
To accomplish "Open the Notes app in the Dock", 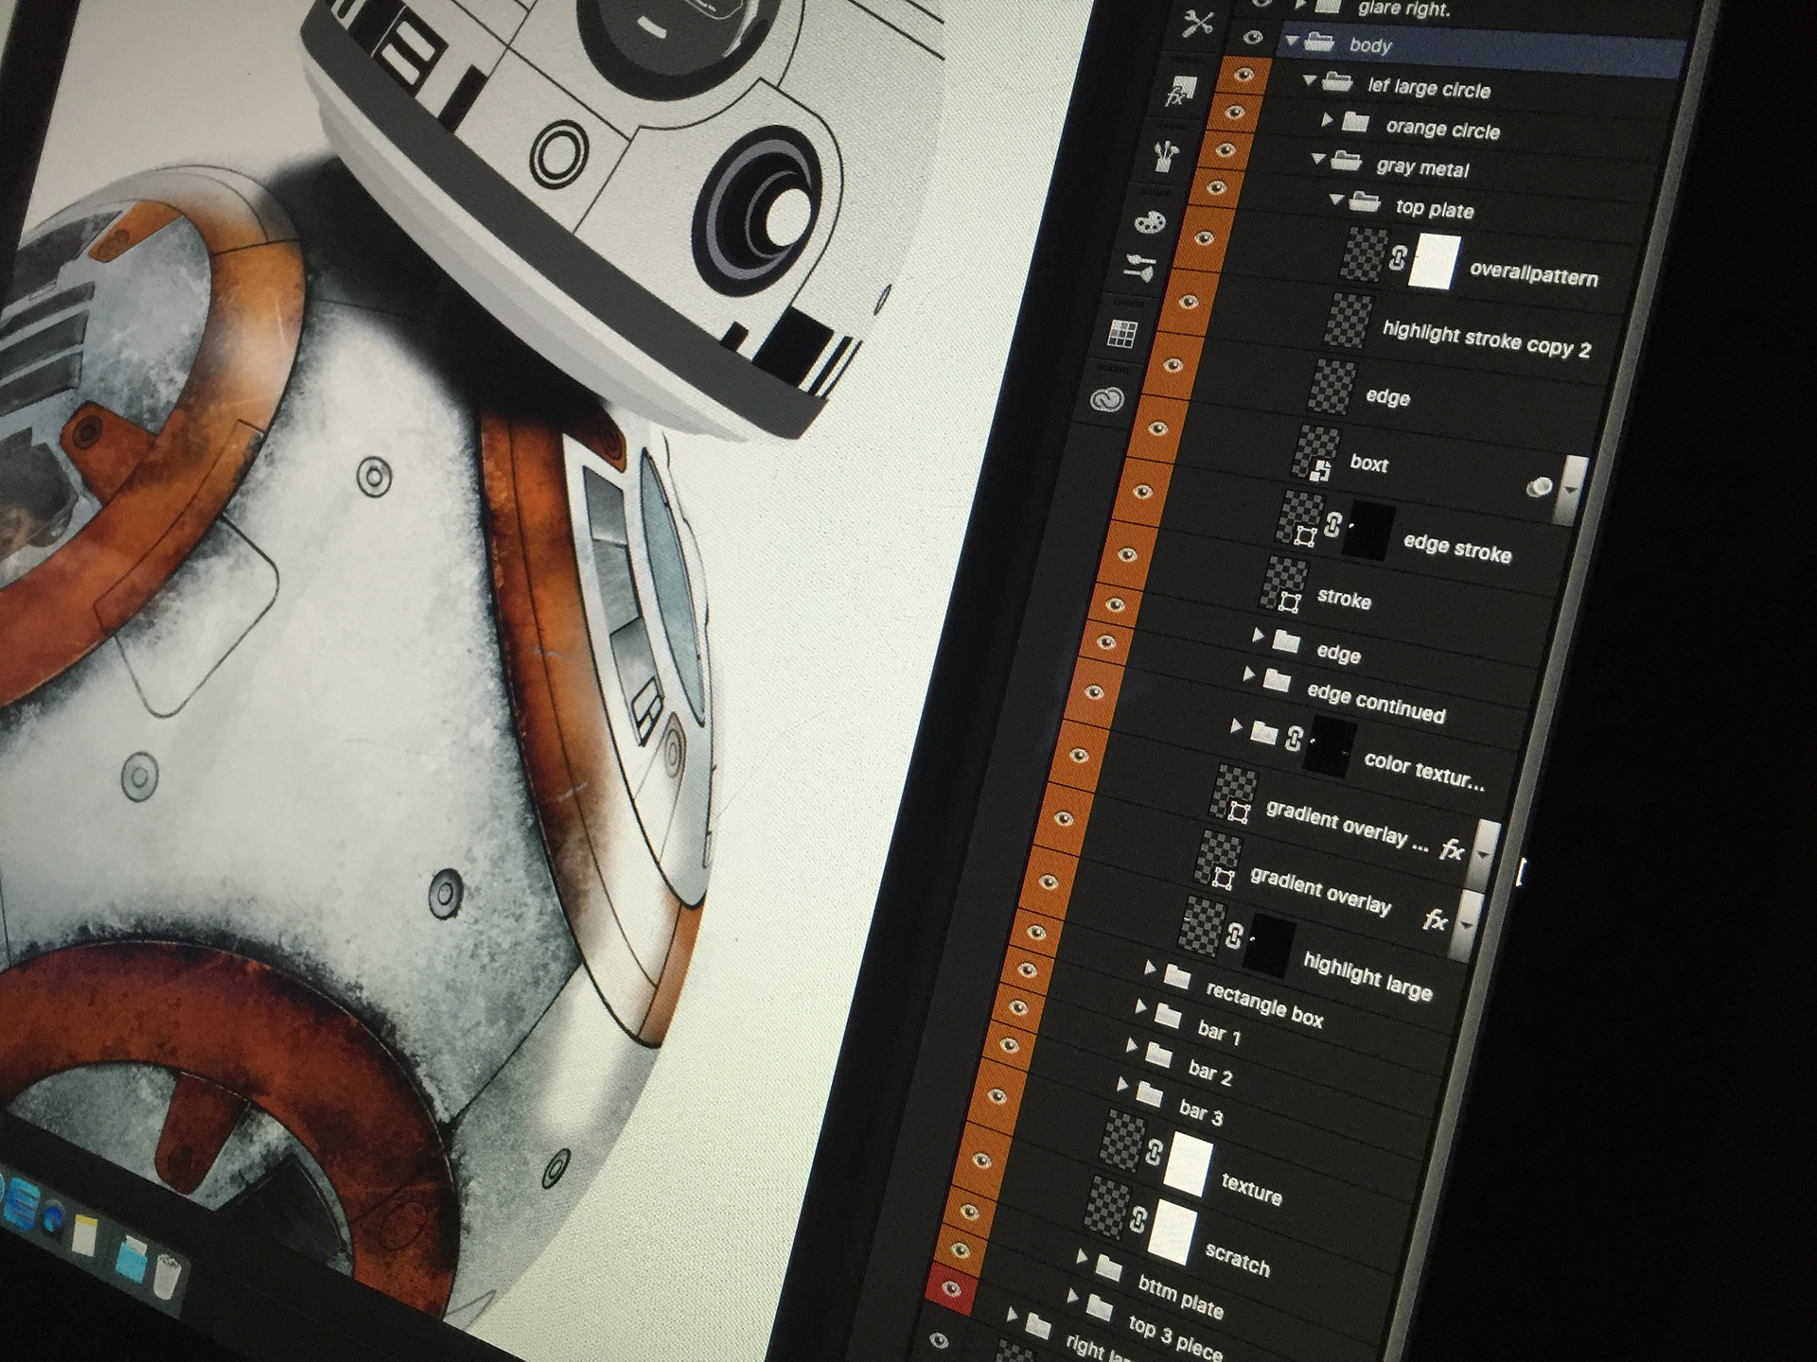I will pyautogui.click(x=86, y=1234).
